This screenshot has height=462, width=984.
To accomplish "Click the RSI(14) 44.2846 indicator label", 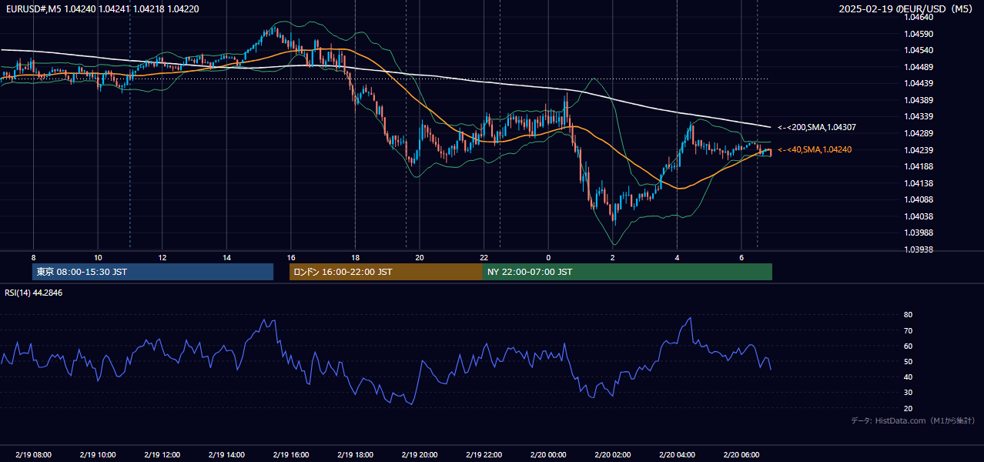I will pyautogui.click(x=34, y=293).
